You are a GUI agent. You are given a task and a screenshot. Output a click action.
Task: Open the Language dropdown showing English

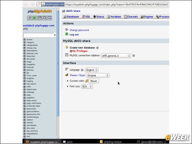[92, 70]
